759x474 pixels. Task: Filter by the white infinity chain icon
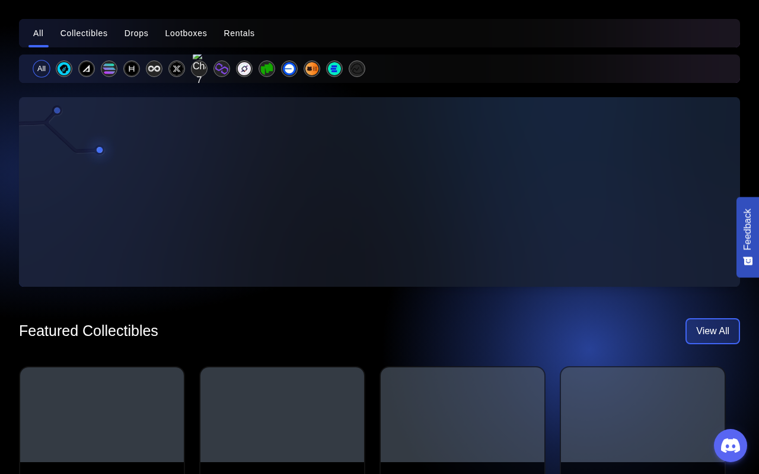click(154, 69)
